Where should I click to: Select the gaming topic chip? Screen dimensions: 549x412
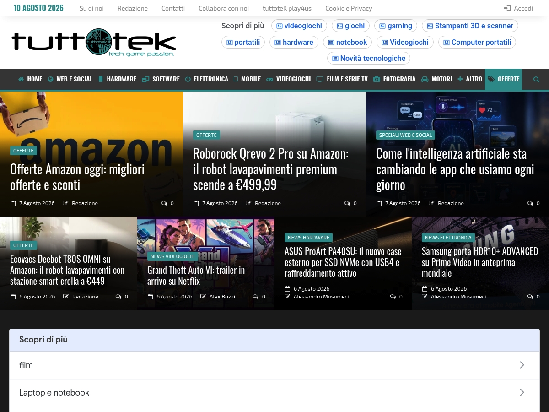tap(396, 26)
